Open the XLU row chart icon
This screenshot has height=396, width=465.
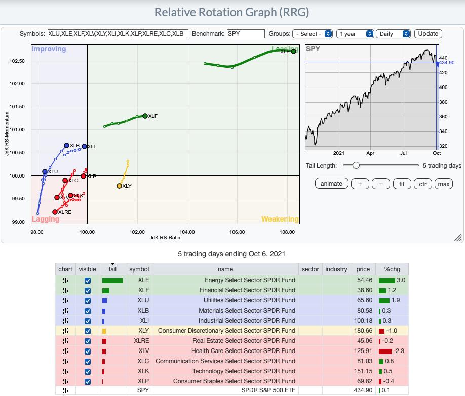pos(65,300)
